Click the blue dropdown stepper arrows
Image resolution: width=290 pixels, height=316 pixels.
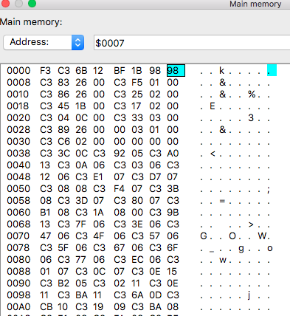77,42
